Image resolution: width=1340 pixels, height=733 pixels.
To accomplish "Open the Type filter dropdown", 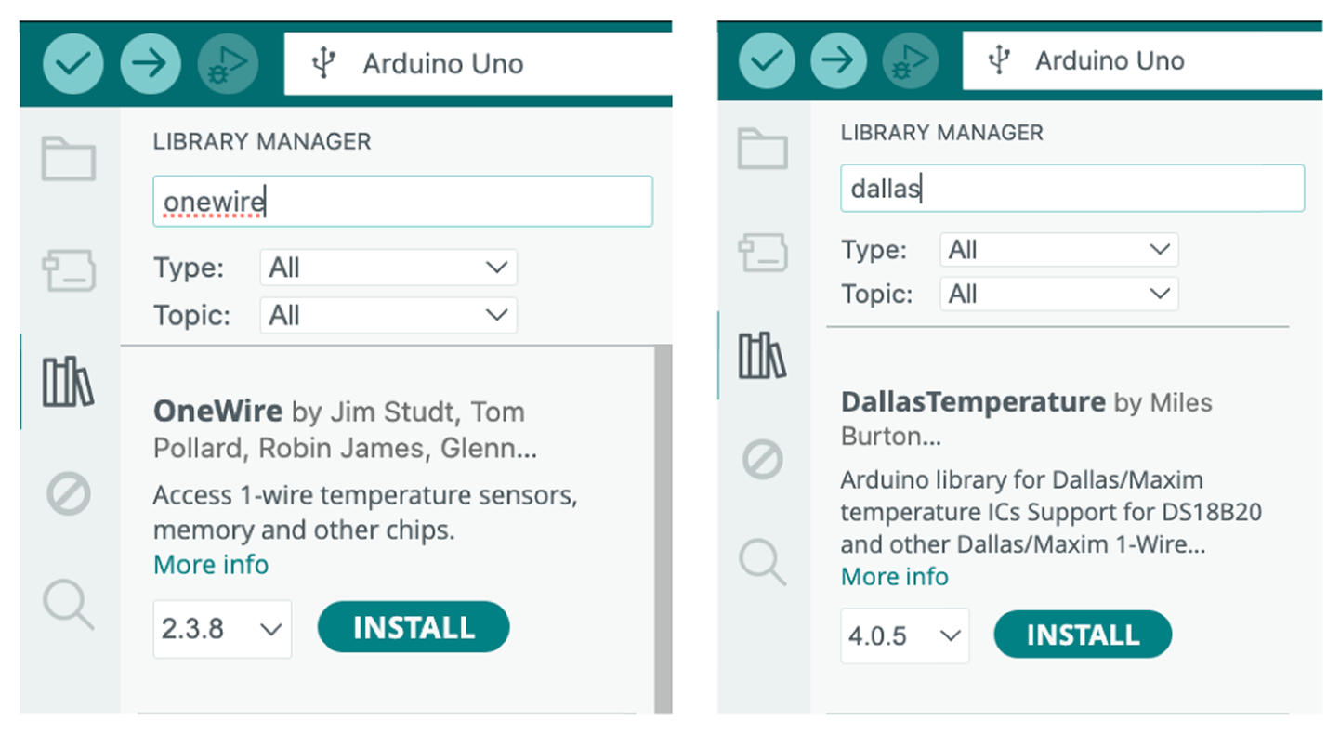I will point(388,267).
